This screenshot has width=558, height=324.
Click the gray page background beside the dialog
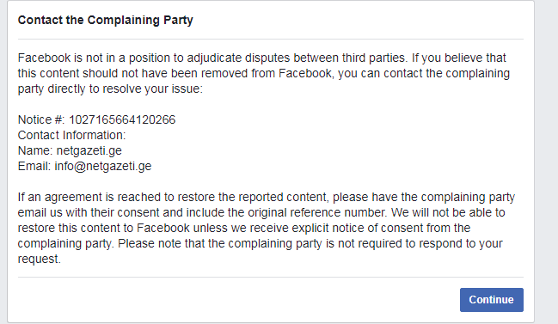click(546, 162)
